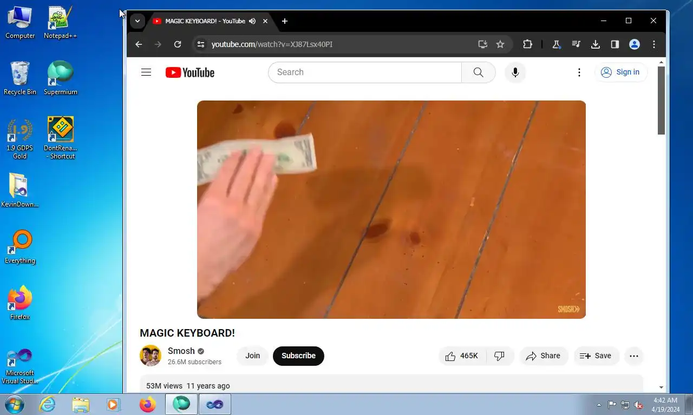Start voice search with microphone icon
The image size is (693, 415).
click(x=515, y=72)
